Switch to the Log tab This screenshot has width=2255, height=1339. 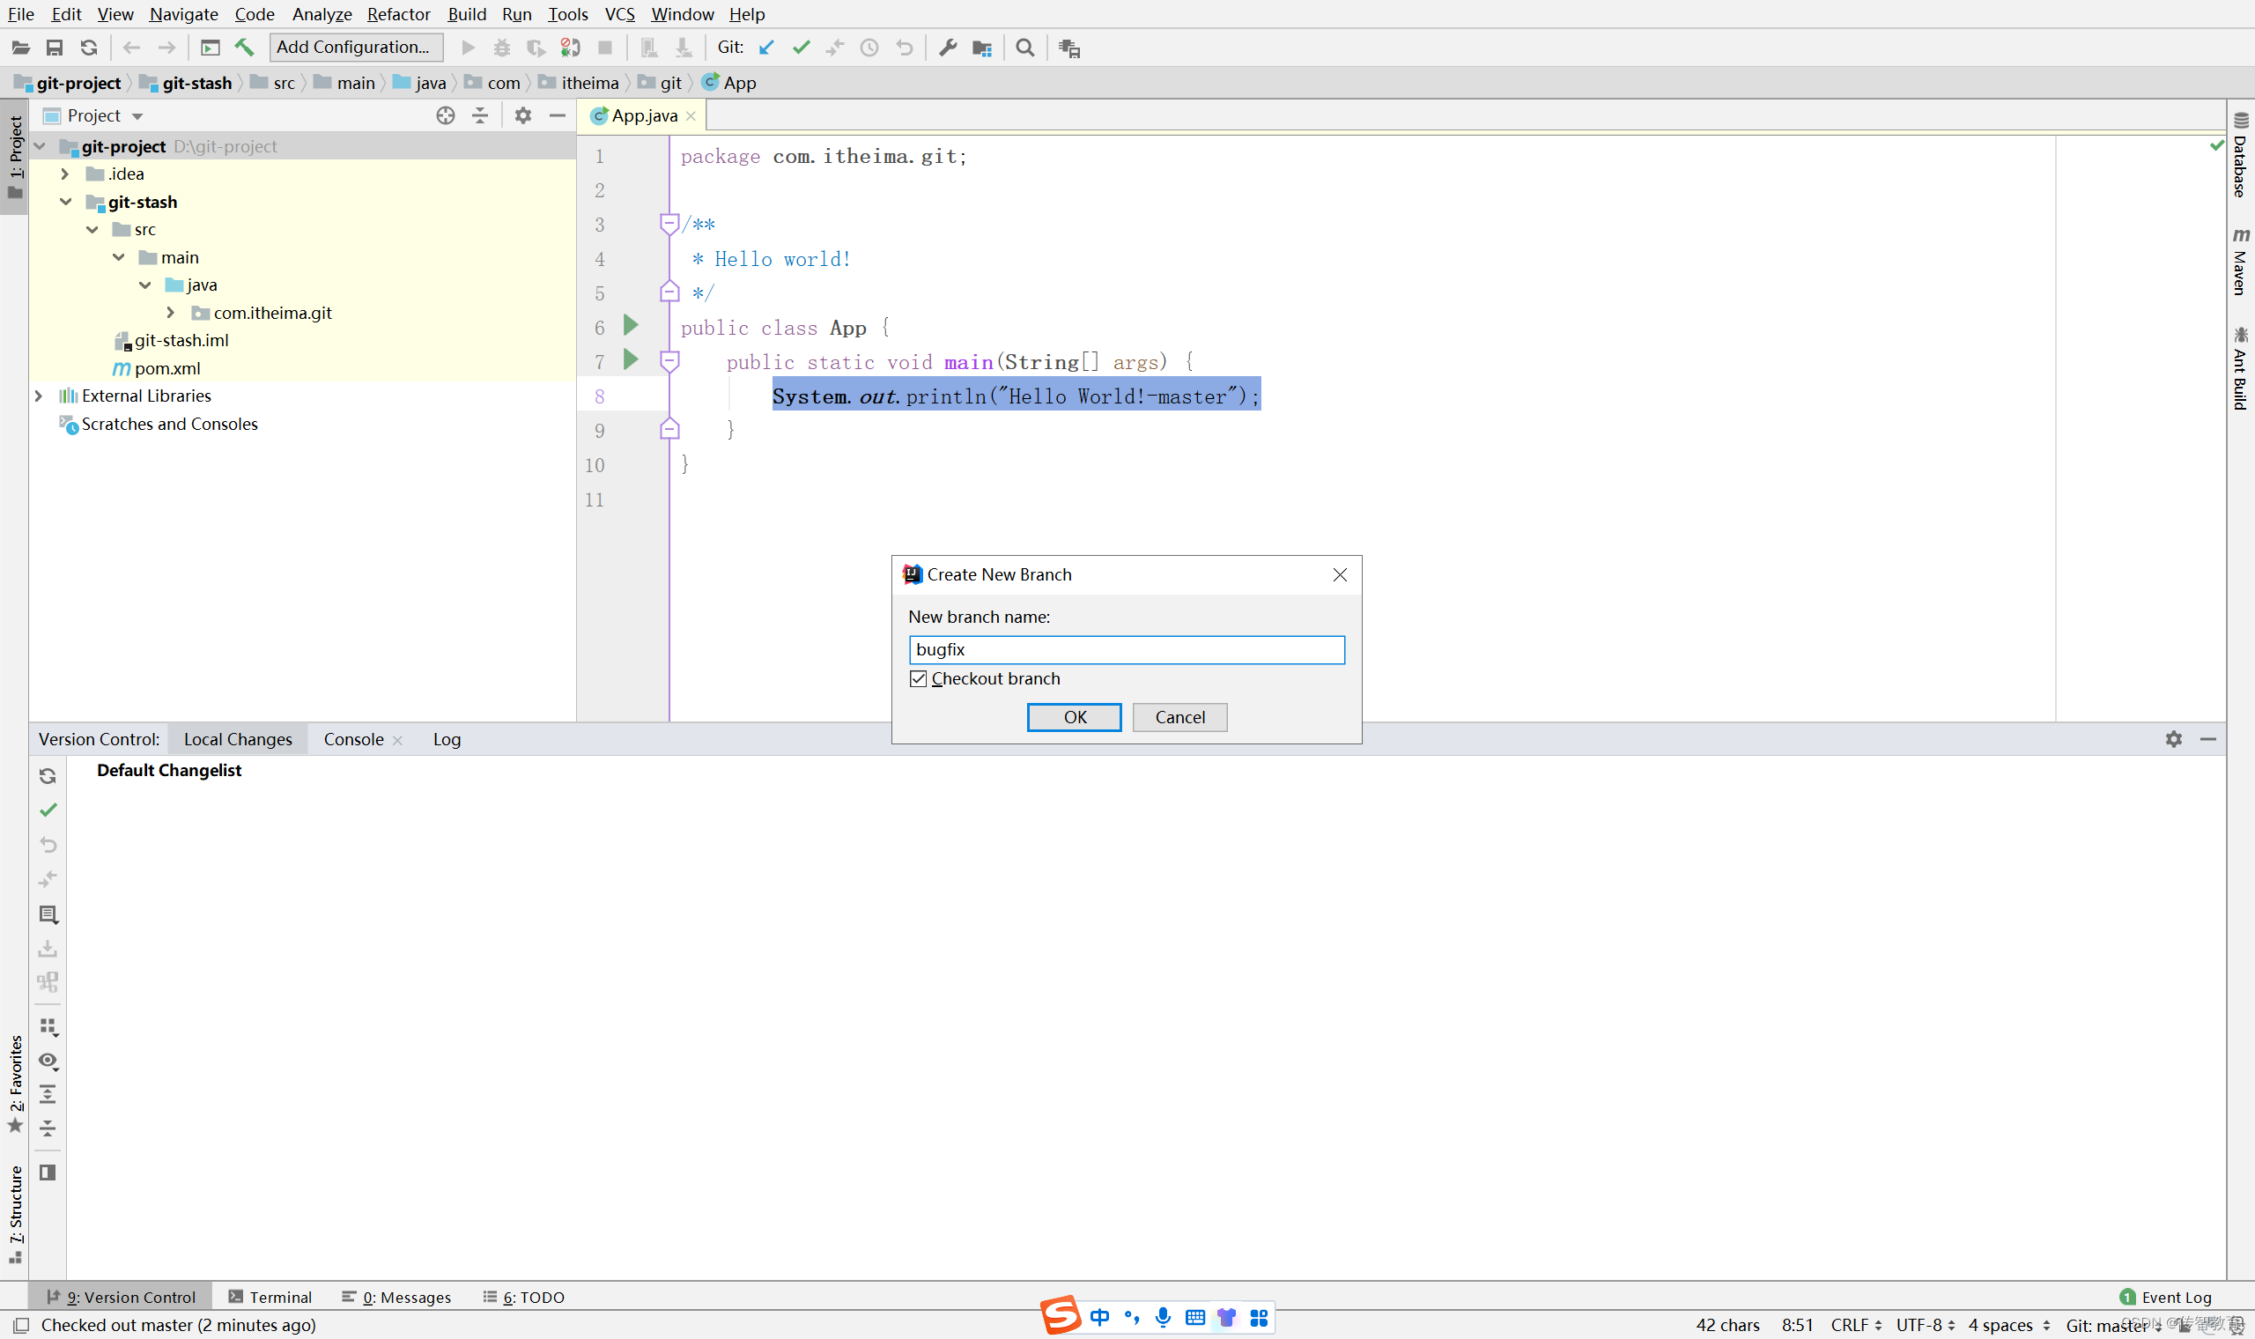click(446, 739)
